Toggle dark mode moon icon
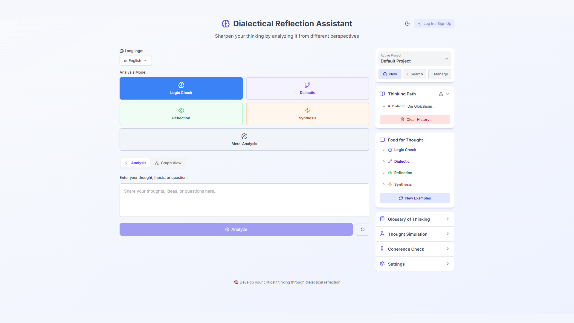Screen dimensions: 574x323 pyautogui.click(x=407, y=24)
